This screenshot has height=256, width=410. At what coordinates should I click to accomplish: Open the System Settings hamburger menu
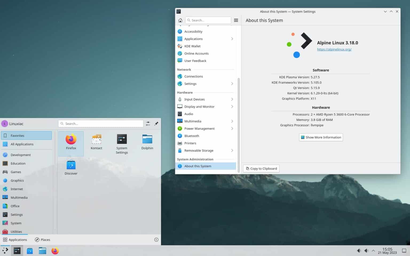pyautogui.click(x=236, y=20)
